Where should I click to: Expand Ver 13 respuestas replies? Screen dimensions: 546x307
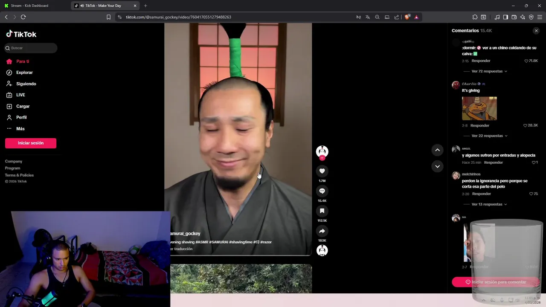click(x=489, y=204)
